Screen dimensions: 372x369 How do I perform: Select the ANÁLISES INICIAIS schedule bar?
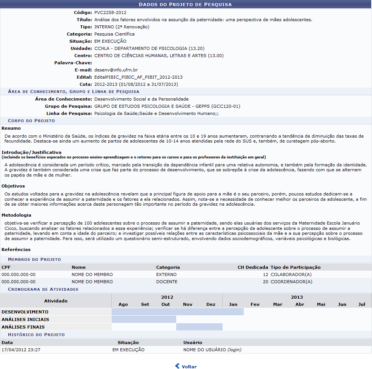pyautogui.click(x=144, y=319)
